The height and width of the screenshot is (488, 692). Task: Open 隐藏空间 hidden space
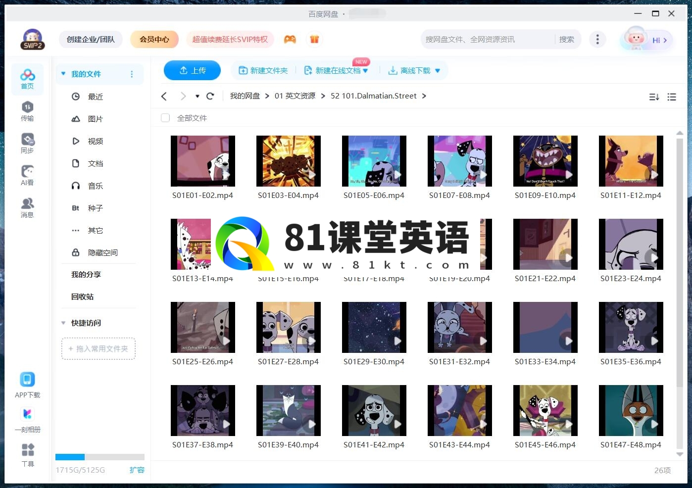103,252
